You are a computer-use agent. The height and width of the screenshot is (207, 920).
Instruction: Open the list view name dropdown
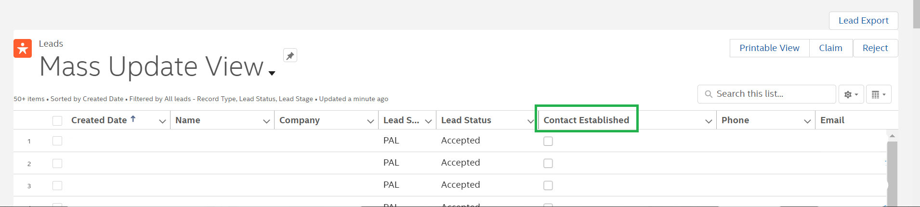click(x=272, y=73)
